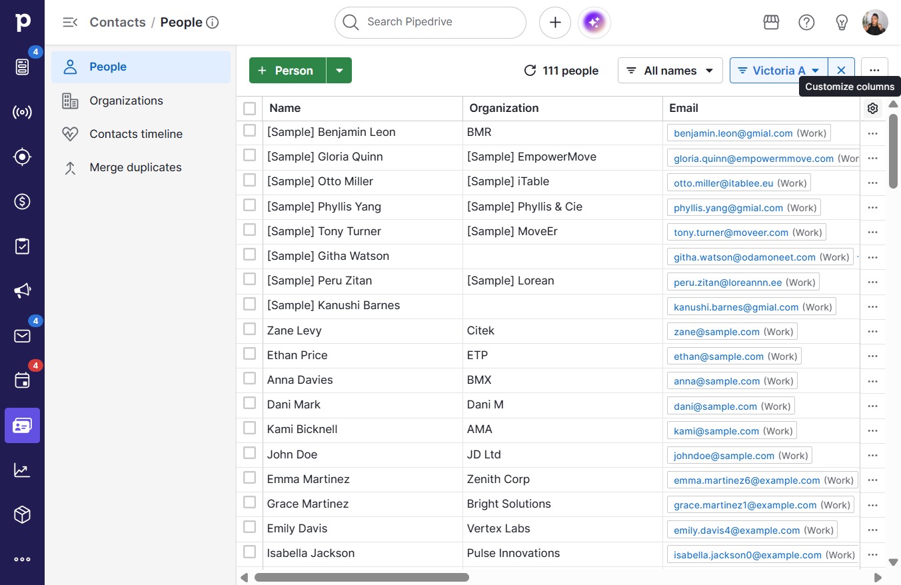The height and width of the screenshot is (585, 901).
Task: Click the quick add plus button
Action: pos(555,23)
